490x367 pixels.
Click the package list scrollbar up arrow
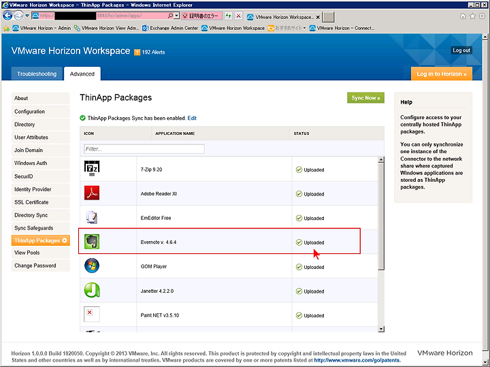click(381, 160)
